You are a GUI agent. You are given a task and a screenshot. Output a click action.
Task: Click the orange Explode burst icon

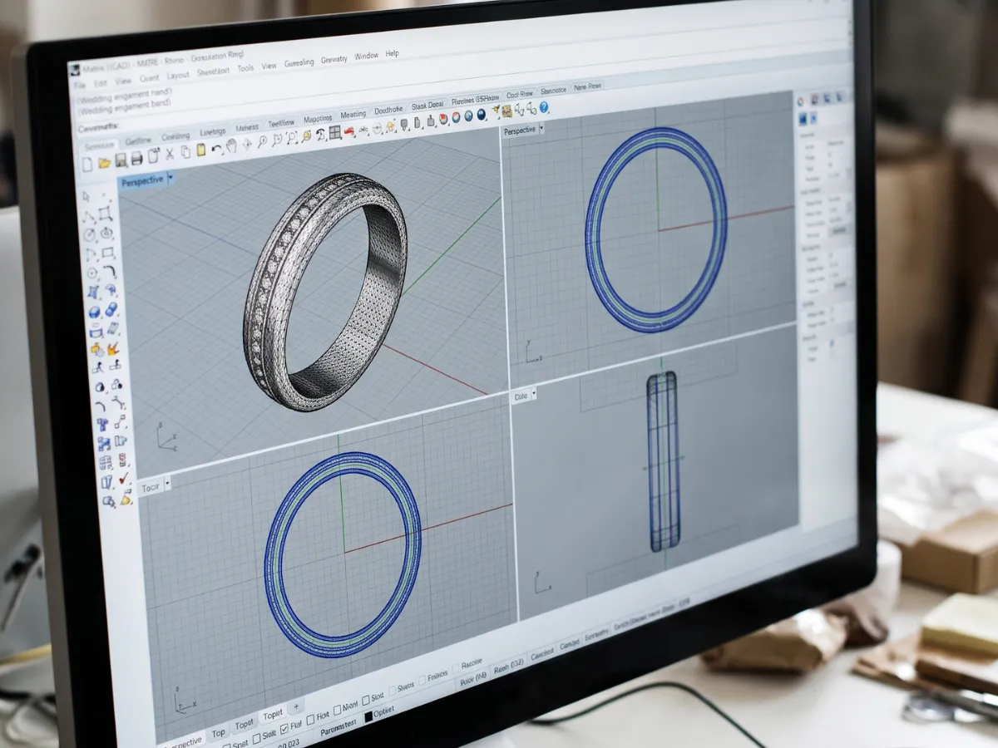[111, 349]
